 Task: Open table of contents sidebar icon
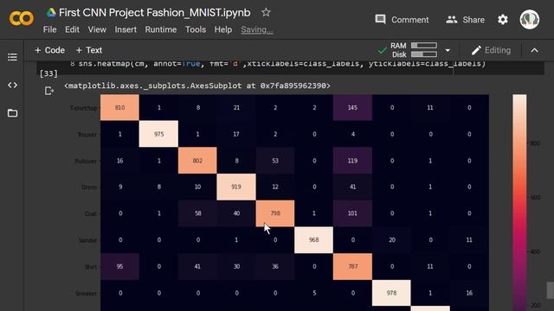[x=12, y=57]
